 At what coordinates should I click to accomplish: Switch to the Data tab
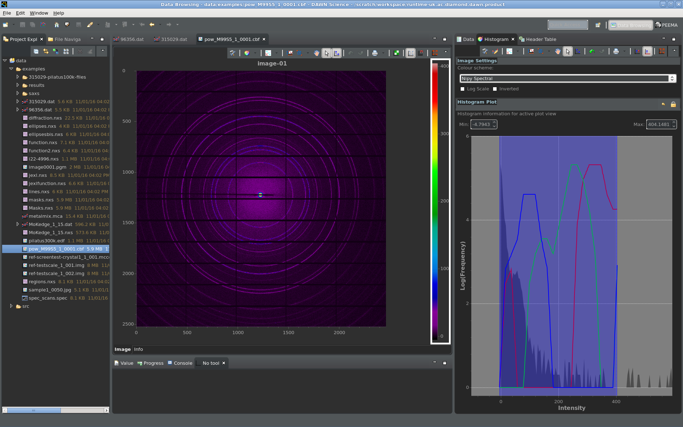coord(465,39)
